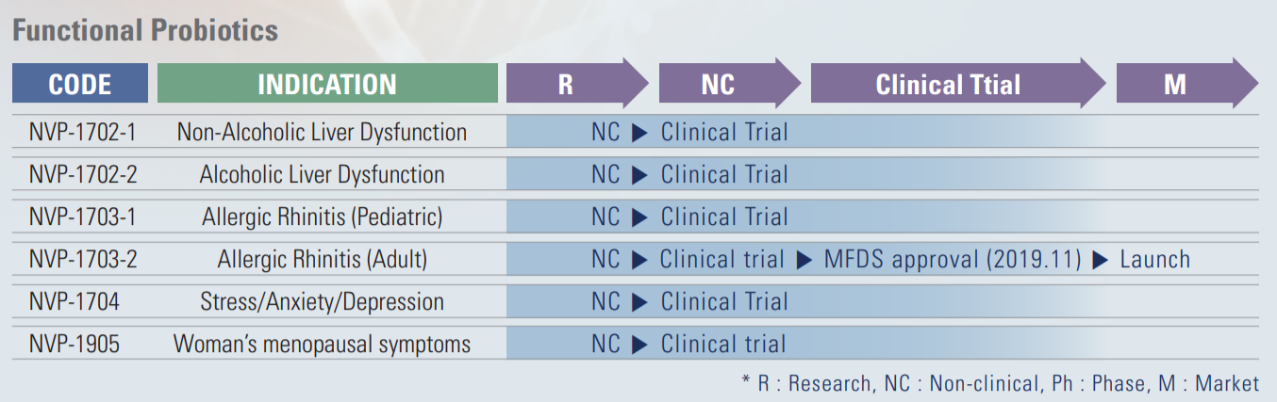Screen dimensions: 1277x402
Task: Select the Launch stage label
Action: tap(1154, 259)
